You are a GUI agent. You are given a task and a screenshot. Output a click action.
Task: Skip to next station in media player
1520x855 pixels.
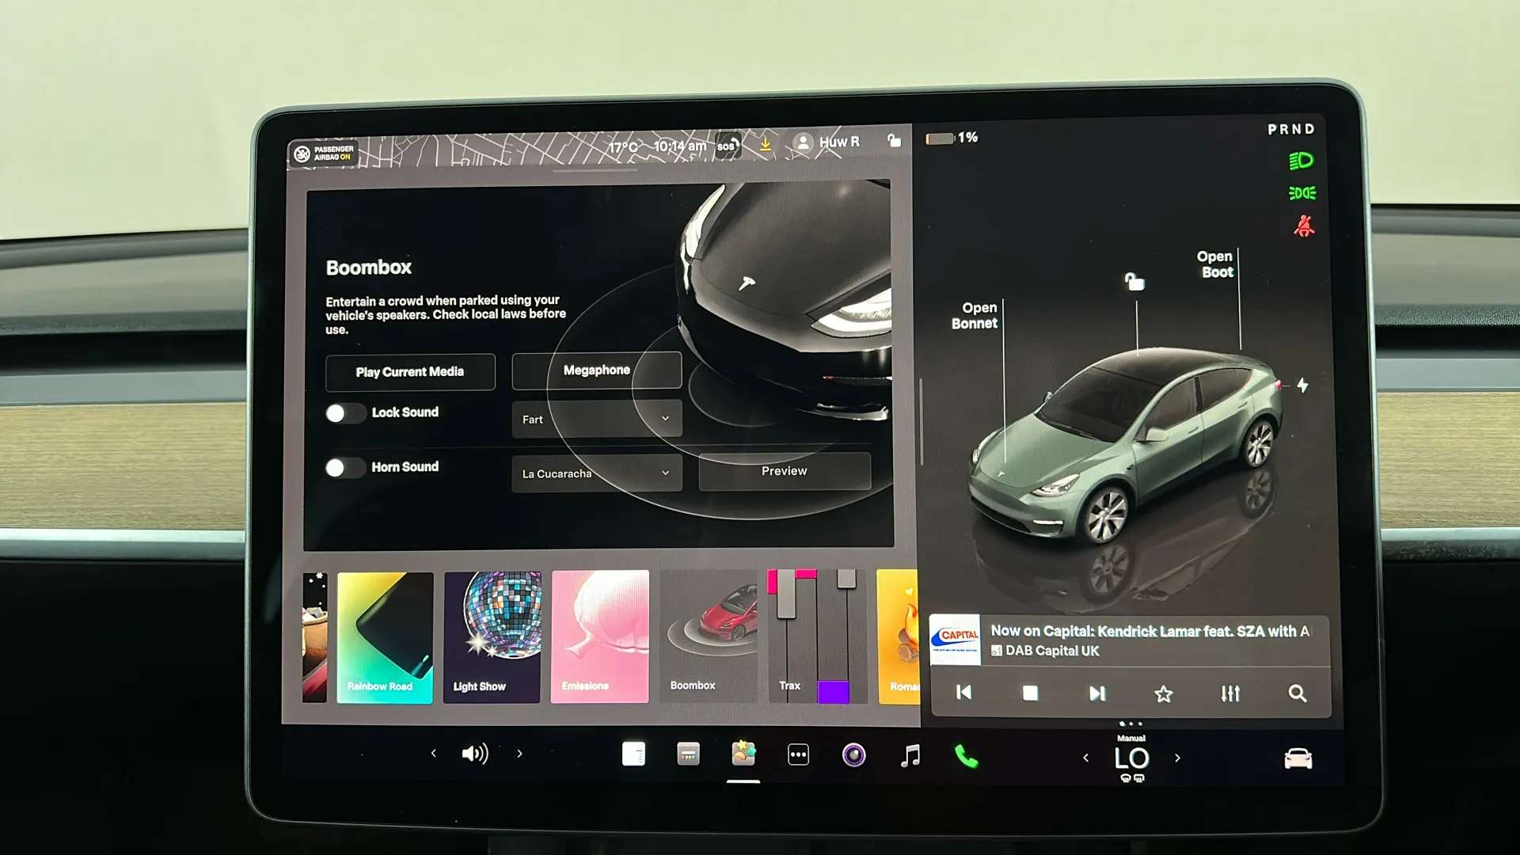pos(1097,693)
